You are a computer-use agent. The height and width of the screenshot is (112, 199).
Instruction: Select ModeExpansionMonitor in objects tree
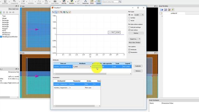tap(10, 37)
